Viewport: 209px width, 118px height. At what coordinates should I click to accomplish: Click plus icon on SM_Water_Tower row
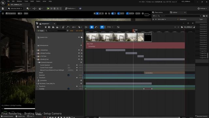81,84
